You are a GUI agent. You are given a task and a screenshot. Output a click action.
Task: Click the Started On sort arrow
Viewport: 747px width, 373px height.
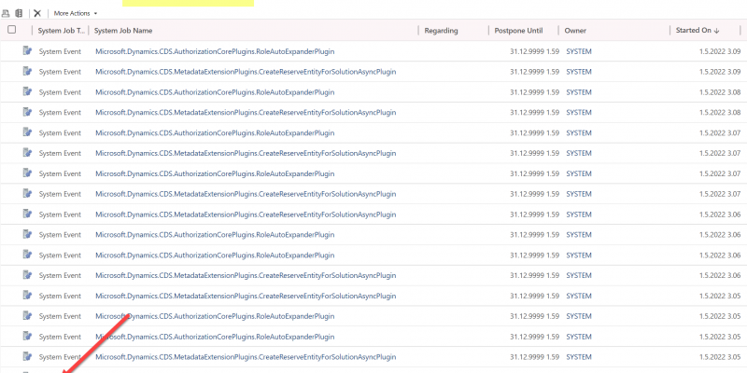click(x=716, y=31)
